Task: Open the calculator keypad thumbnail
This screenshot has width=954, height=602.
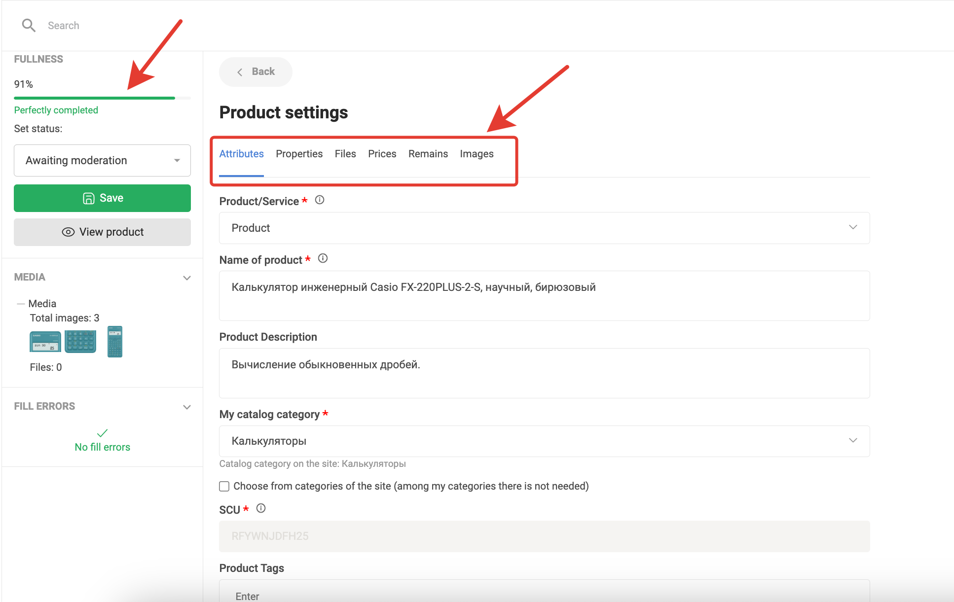Action: click(80, 342)
